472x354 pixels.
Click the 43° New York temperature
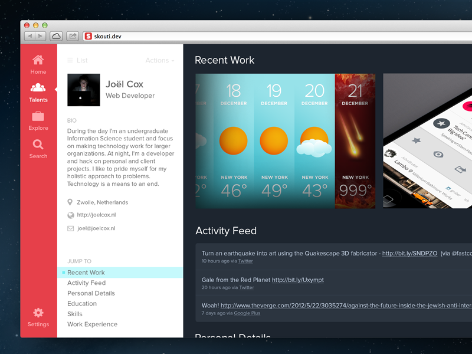pos(314,191)
